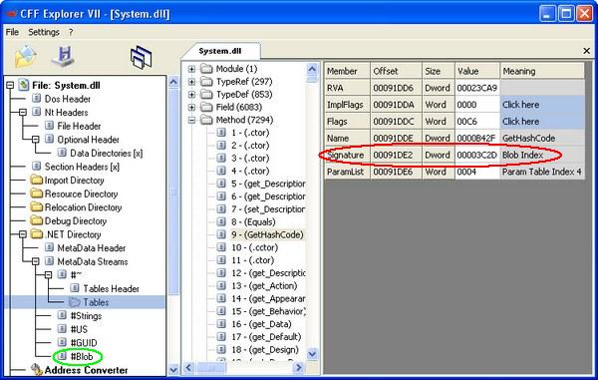This screenshot has width=598, height=380.
Task: Close the System.dll tab
Action: pos(587,51)
